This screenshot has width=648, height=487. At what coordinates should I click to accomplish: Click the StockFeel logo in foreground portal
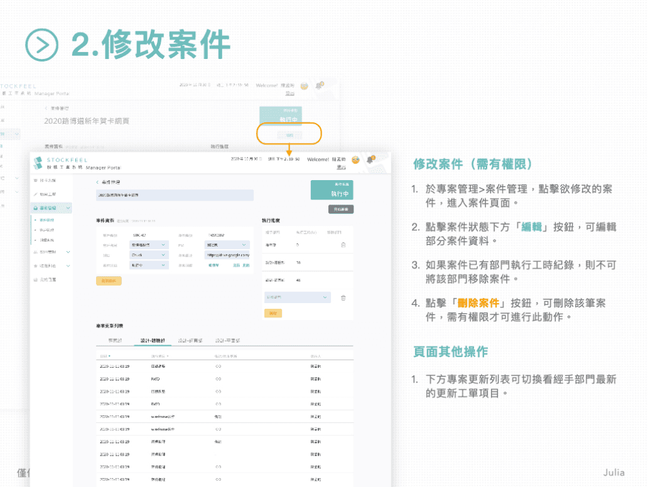point(38,163)
